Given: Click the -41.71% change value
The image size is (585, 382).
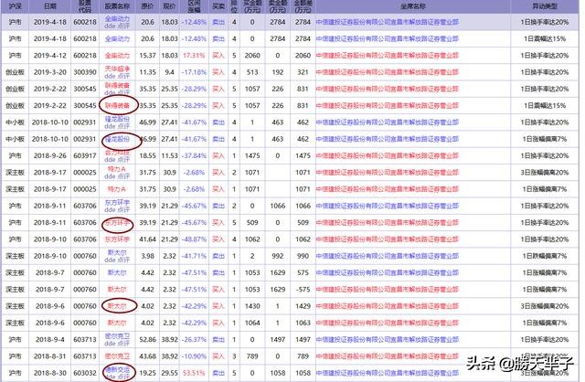Looking at the screenshot, I should 194,256.
